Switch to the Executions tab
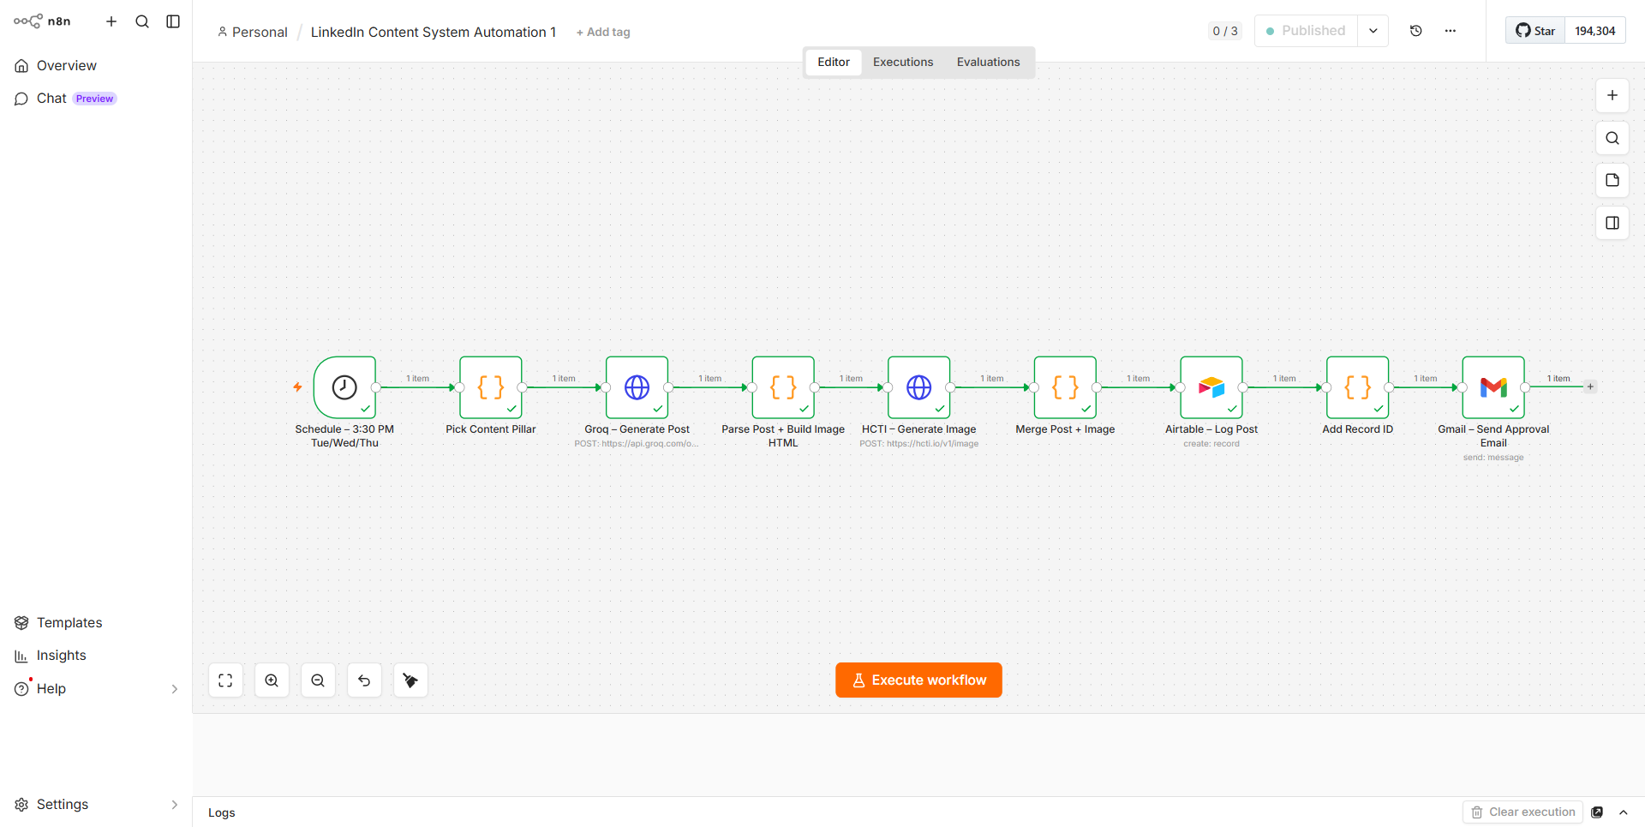1645x827 pixels. pyautogui.click(x=903, y=63)
